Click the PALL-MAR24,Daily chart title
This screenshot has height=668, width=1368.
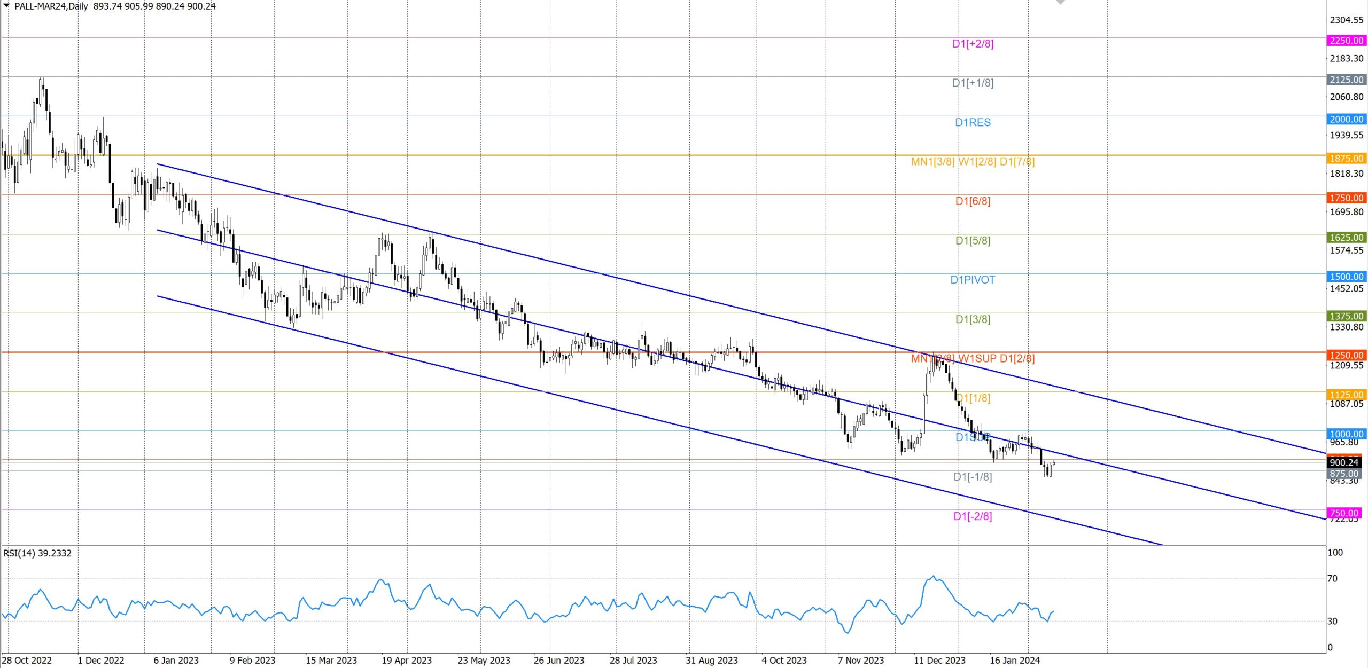pyautogui.click(x=51, y=6)
